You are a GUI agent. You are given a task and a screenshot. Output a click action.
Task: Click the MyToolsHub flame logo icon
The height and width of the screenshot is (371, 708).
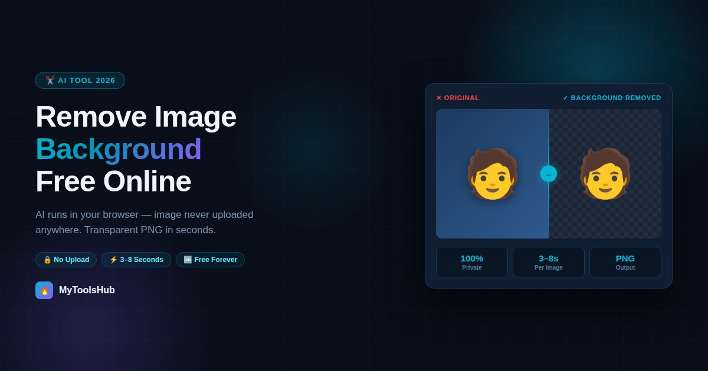tap(44, 290)
